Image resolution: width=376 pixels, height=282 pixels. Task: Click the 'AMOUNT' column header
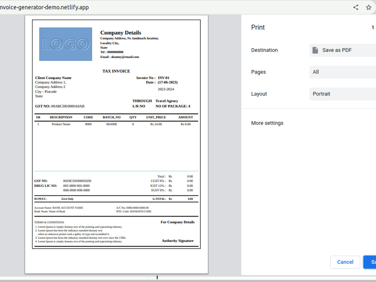coord(185,117)
